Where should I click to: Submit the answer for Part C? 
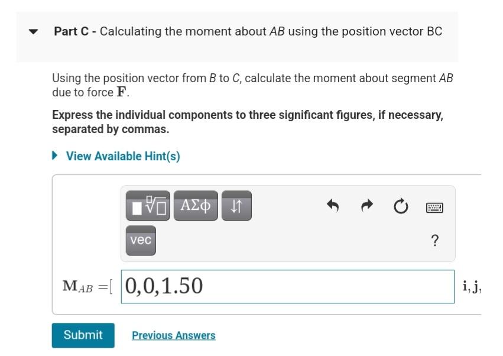point(83,335)
